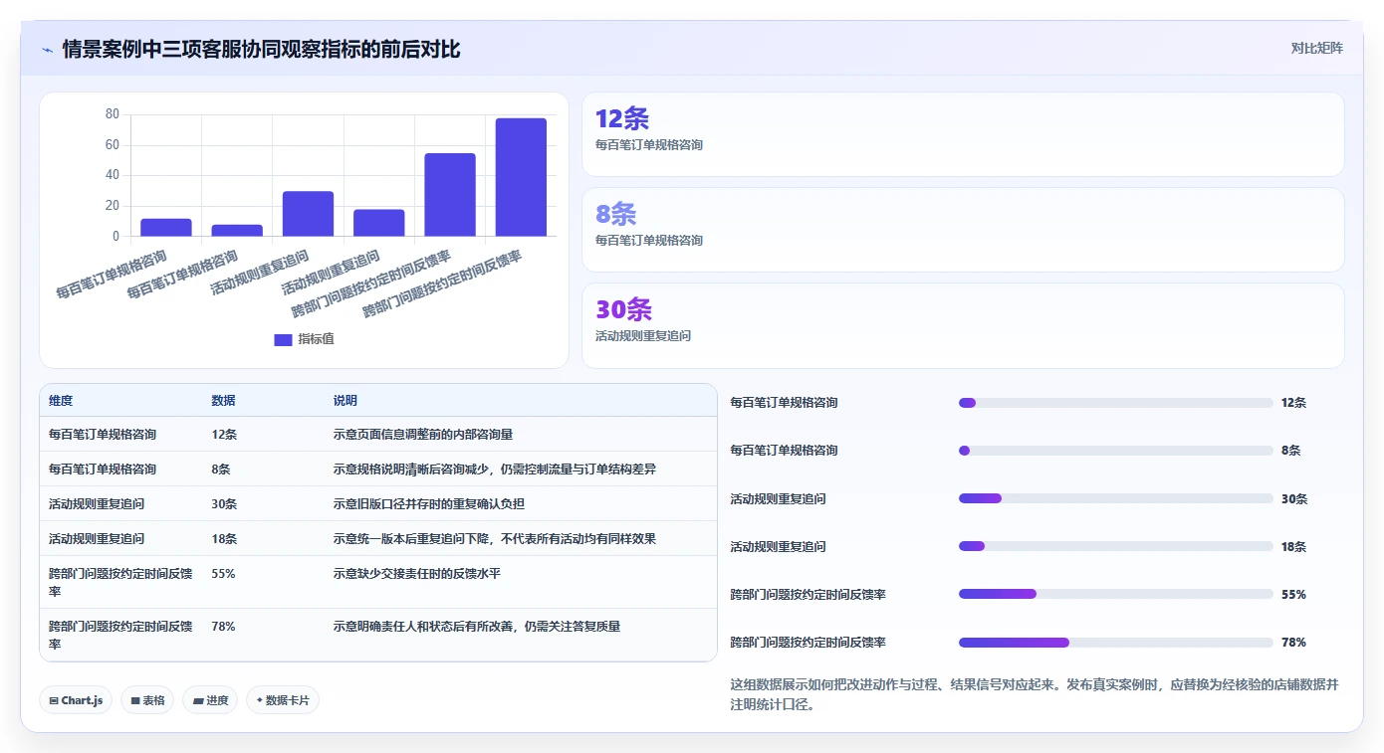The height and width of the screenshot is (753, 1384).
Task: Click the 进度 chip
Action: (x=210, y=700)
